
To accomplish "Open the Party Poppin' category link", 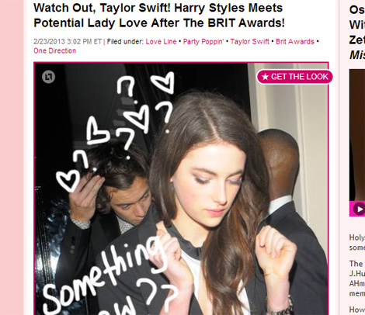I will [x=203, y=42].
